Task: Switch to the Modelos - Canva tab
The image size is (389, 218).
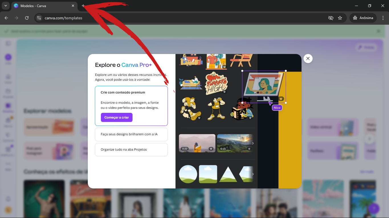Action: (x=44, y=6)
